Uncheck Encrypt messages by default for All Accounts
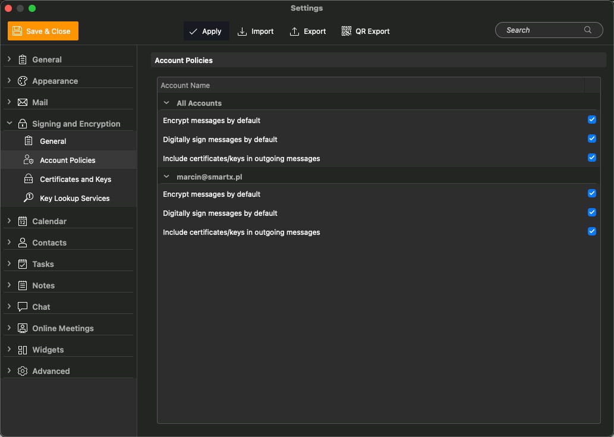 (591, 120)
